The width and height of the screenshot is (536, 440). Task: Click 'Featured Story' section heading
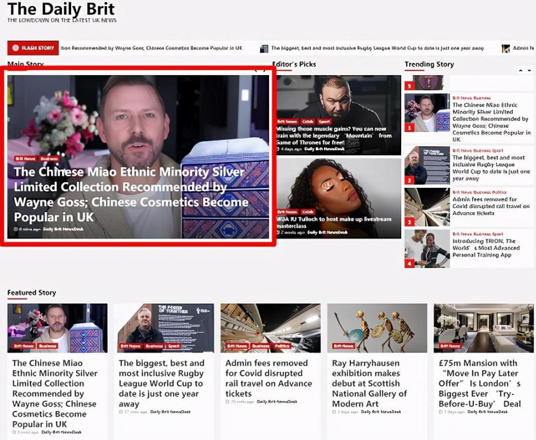click(x=32, y=293)
